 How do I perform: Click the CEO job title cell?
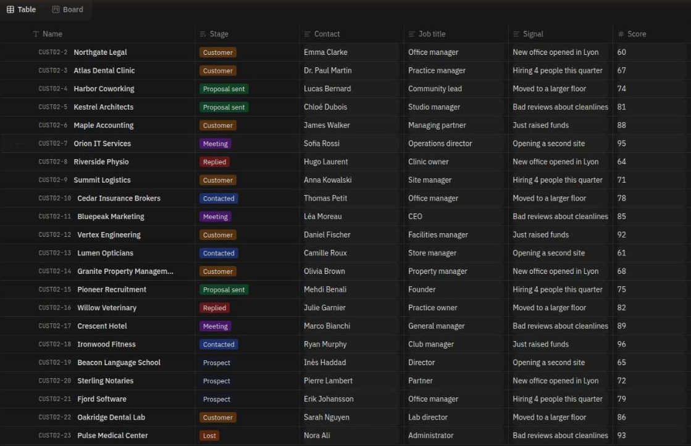(x=415, y=217)
